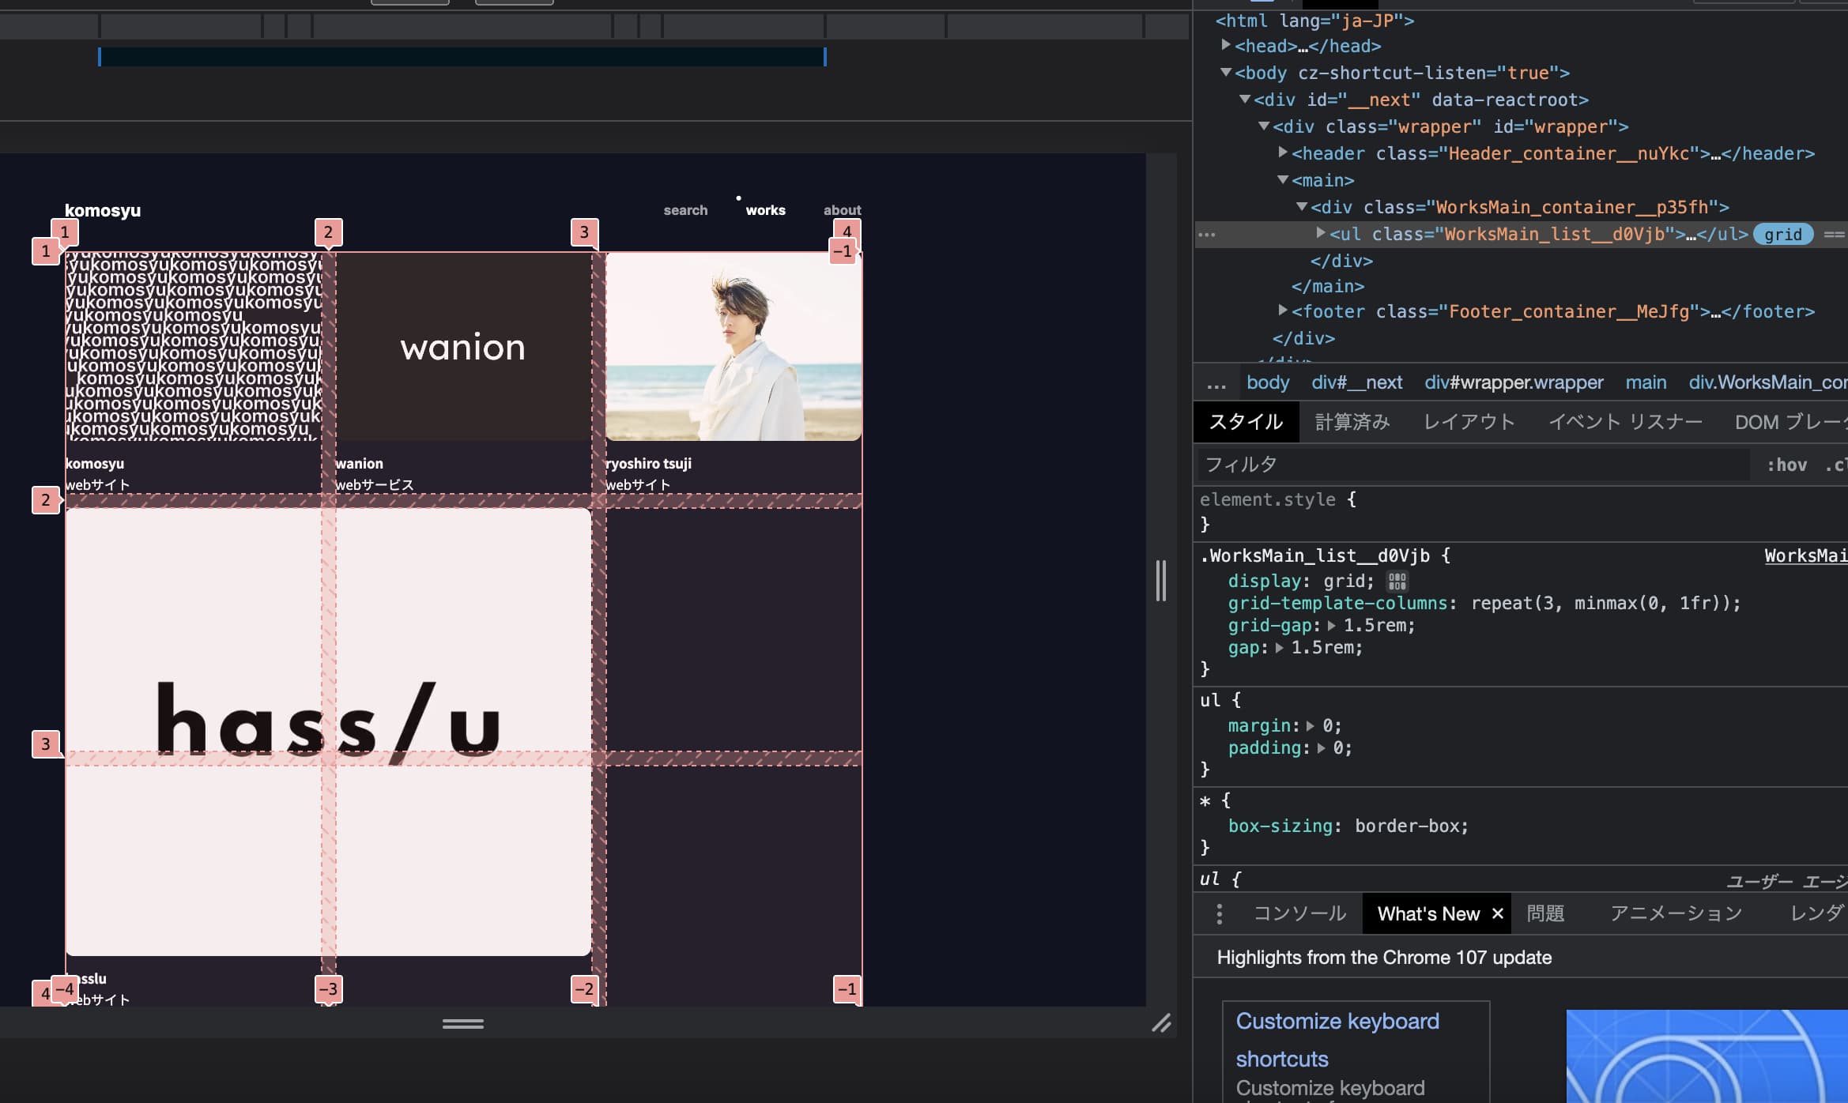Viewport: 1848px width, 1103px height.
Task: Open the イベント リスナー tab
Action: click(x=1625, y=422)
